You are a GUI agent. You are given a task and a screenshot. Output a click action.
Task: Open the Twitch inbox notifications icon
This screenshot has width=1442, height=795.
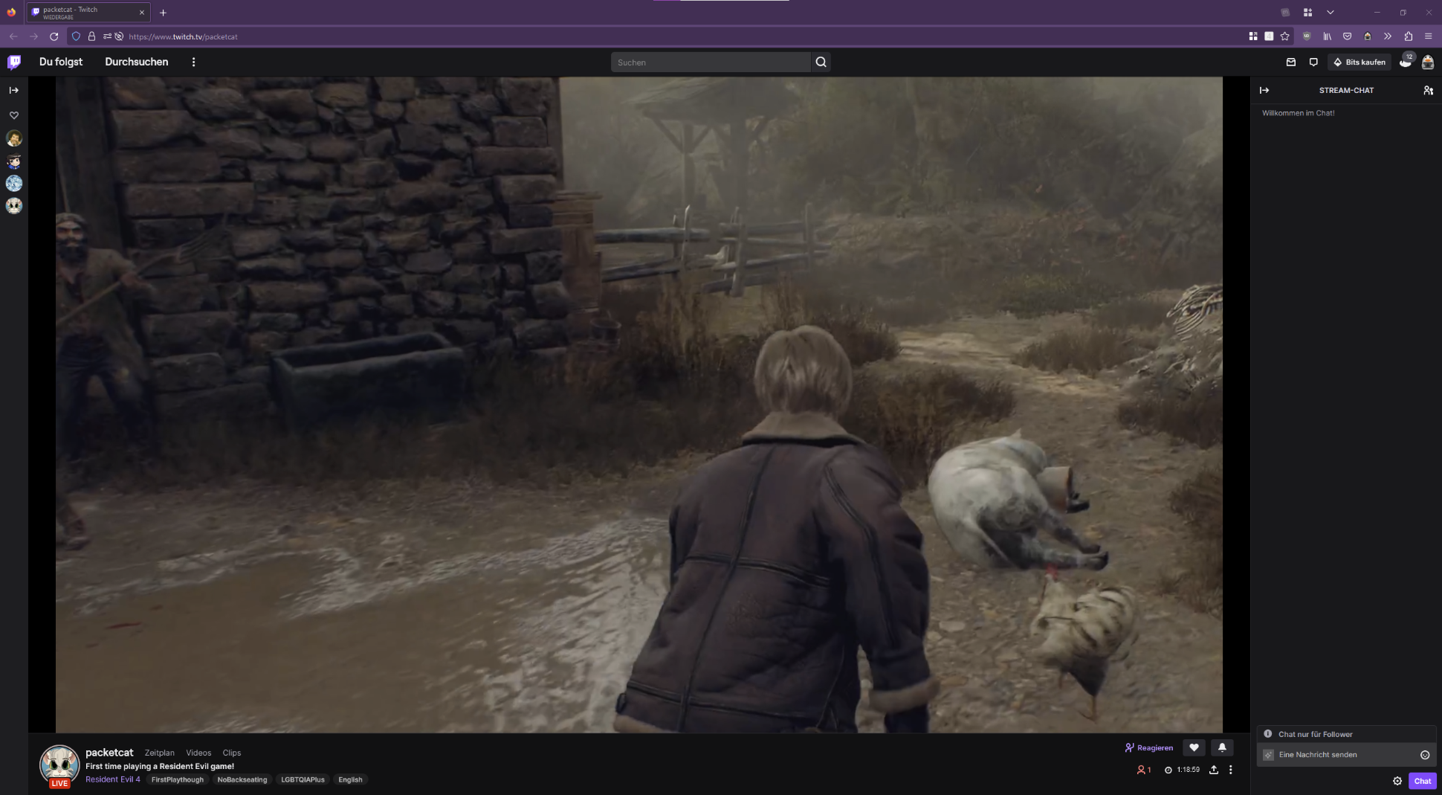pos(1291,62)
